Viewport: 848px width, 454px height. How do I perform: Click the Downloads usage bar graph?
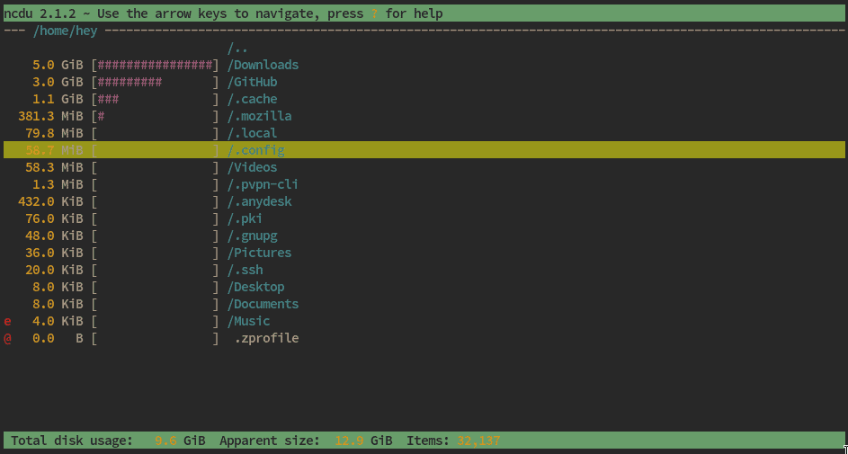156,66
